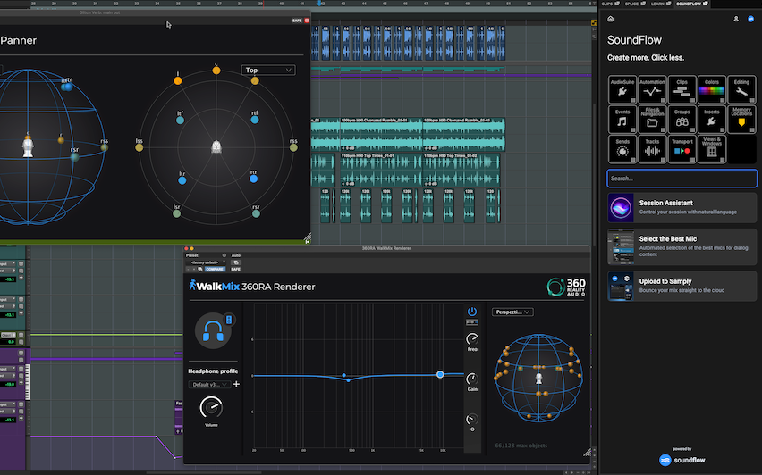This screenshot has width=762, height=475.
Task: Open the Automation category tile
Action: click(652, 89)
